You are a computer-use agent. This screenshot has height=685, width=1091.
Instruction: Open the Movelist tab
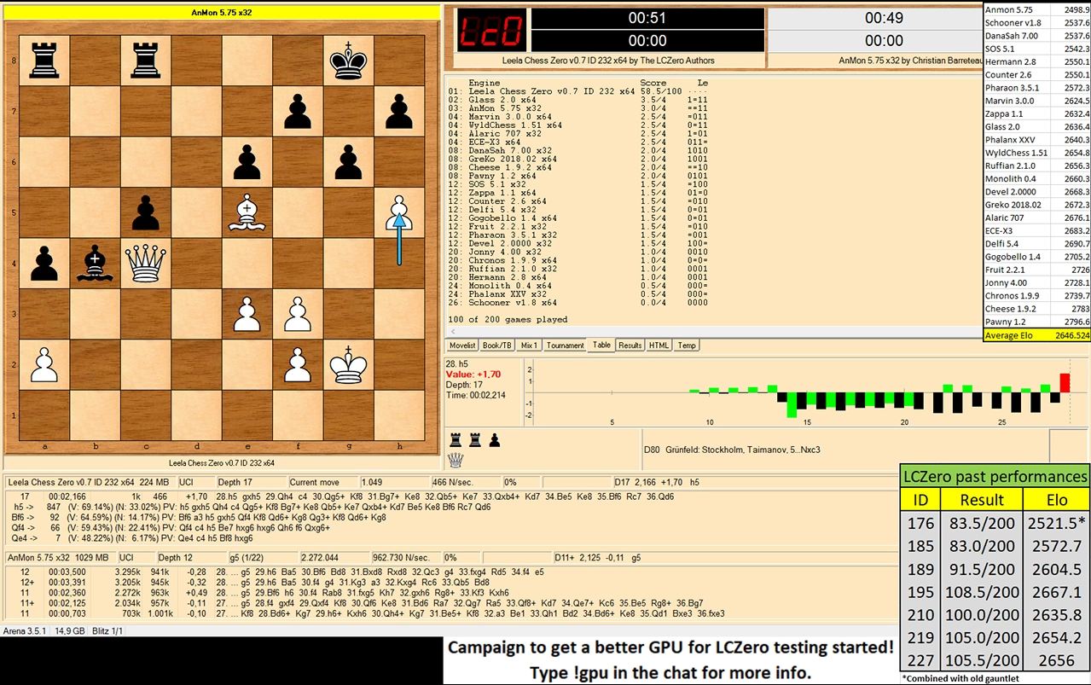pyautogui.click(x=462, y=345)
